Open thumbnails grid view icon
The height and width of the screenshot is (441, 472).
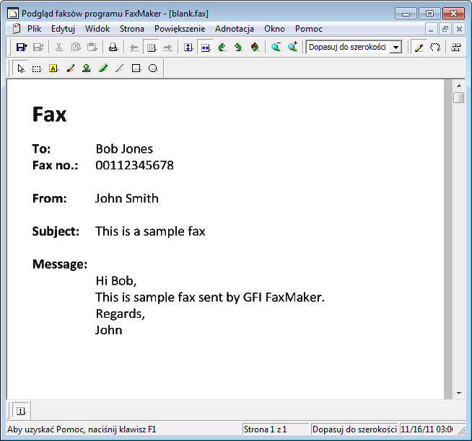point(456,47)
